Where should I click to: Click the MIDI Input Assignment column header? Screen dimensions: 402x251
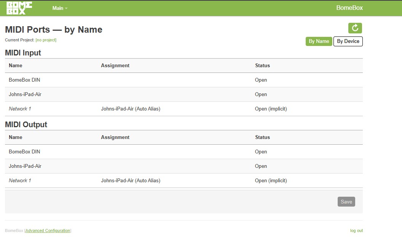115,65
